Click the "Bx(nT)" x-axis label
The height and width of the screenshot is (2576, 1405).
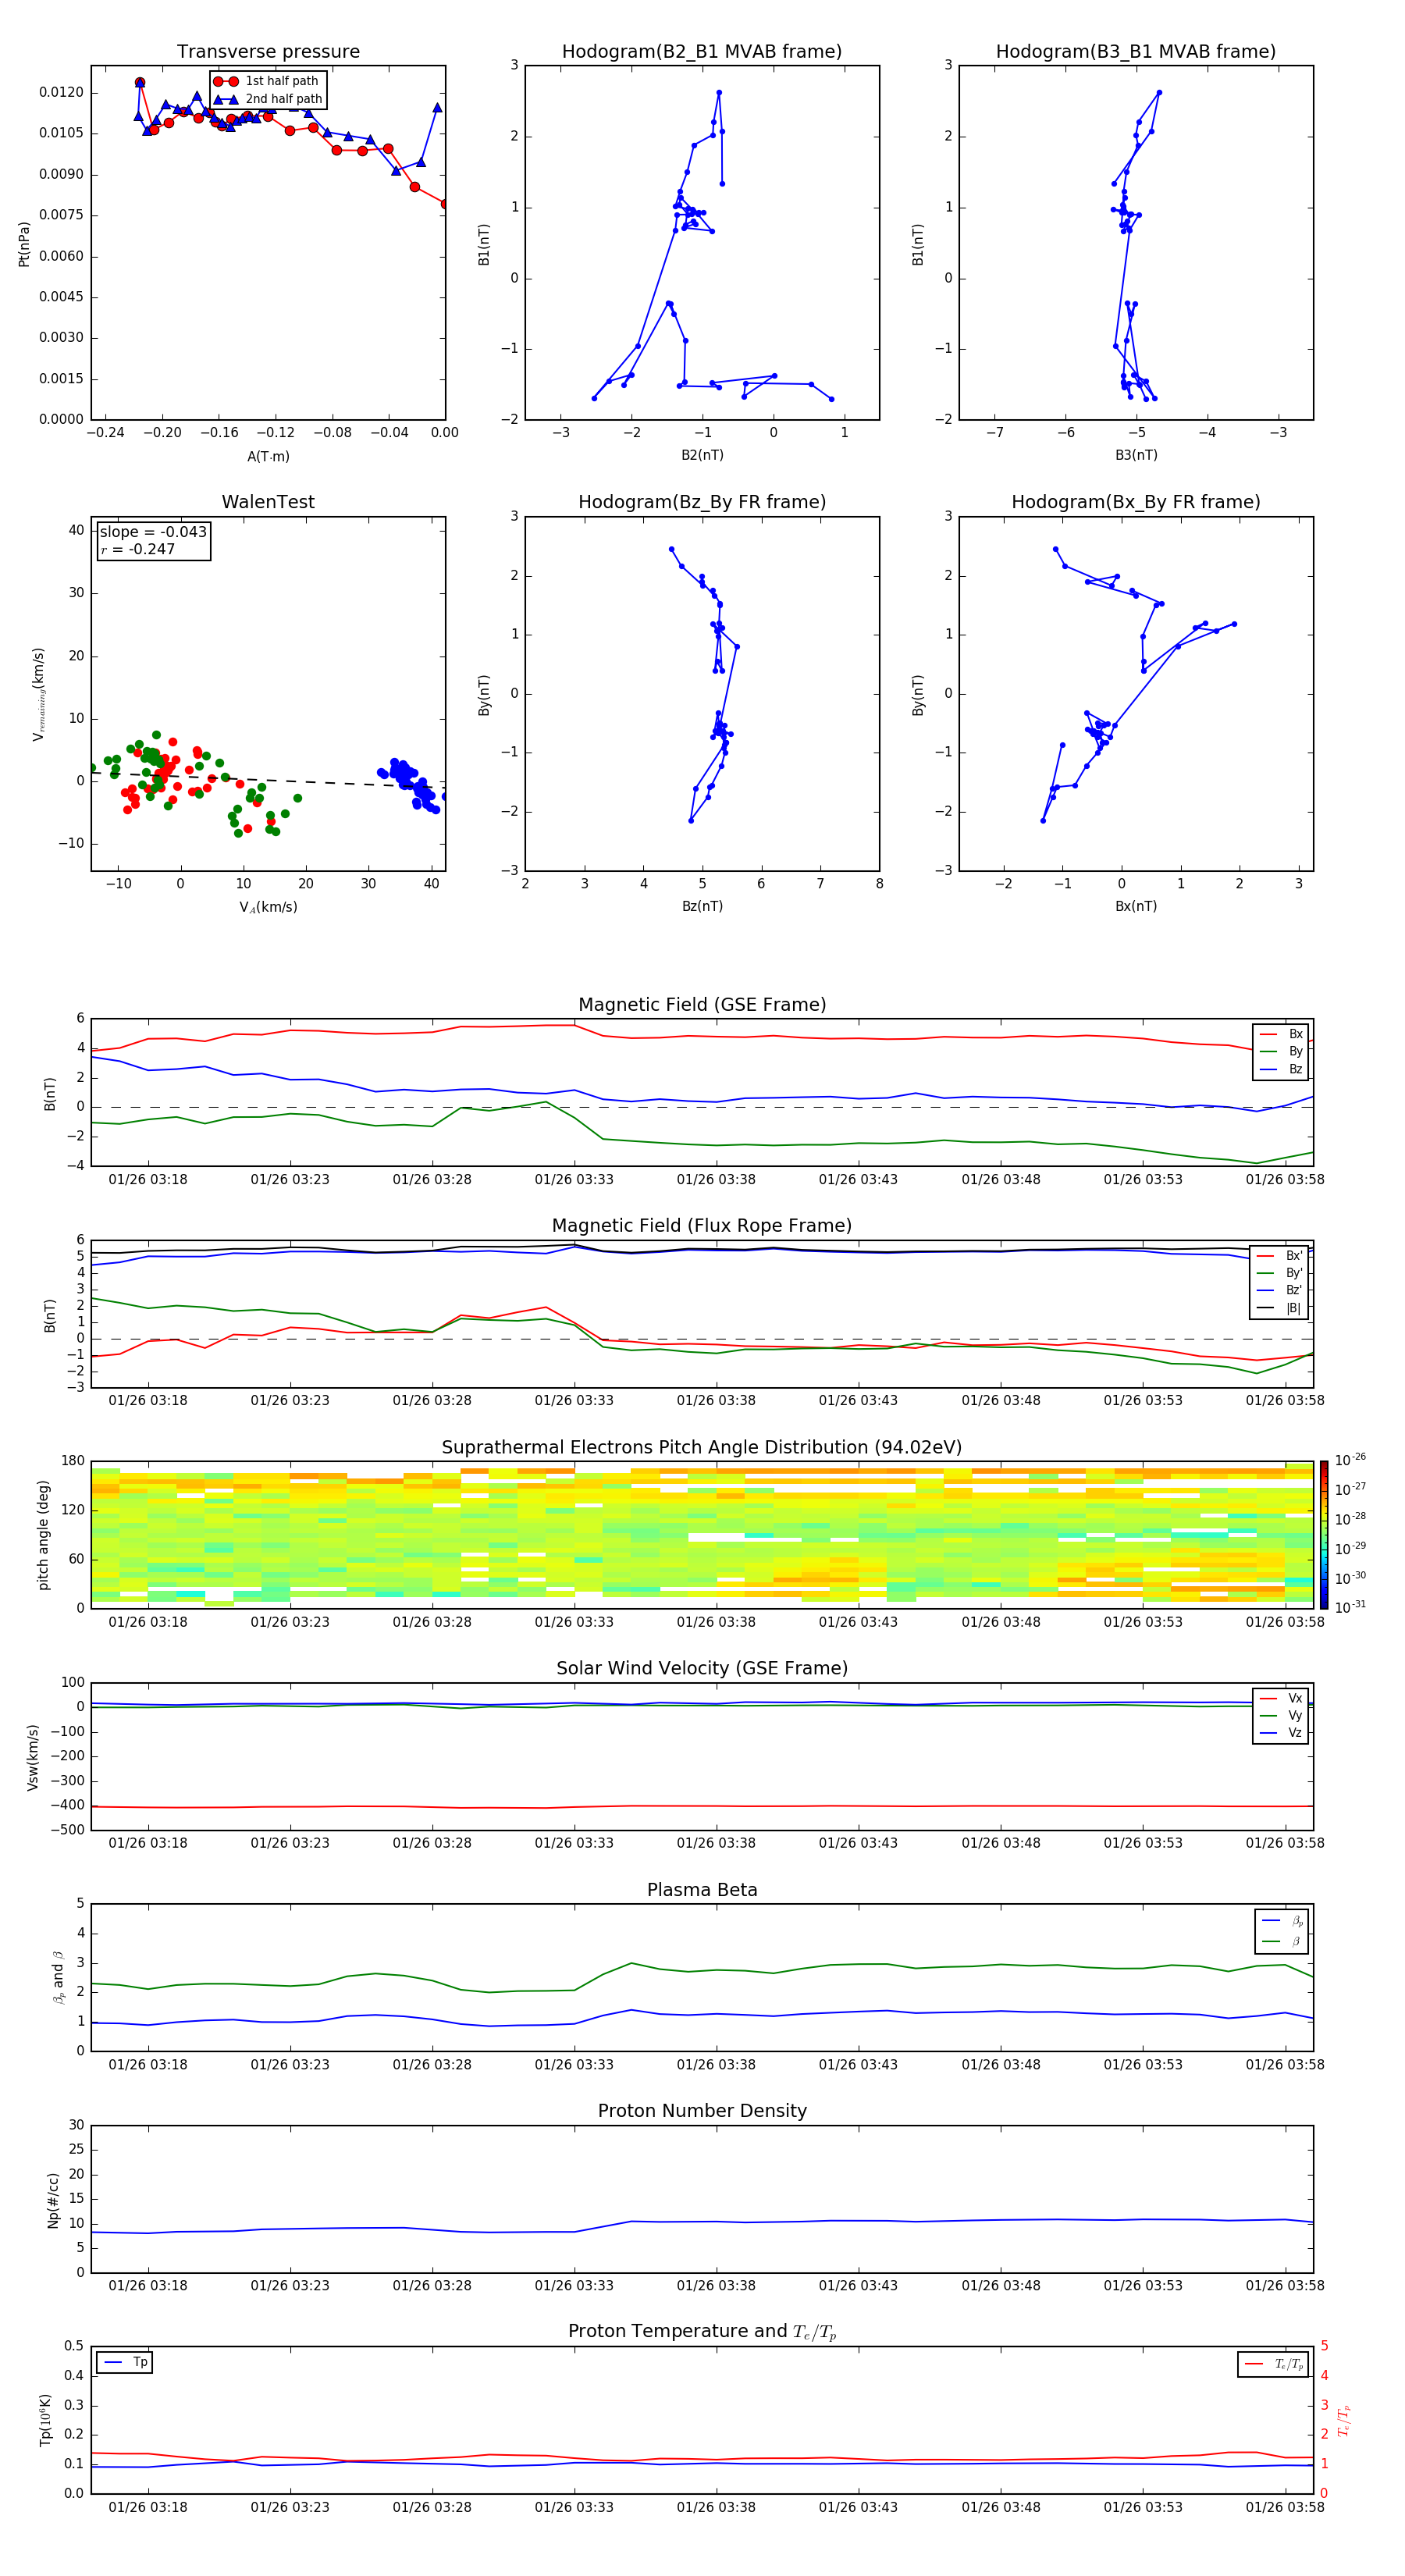coord(1136,906)
